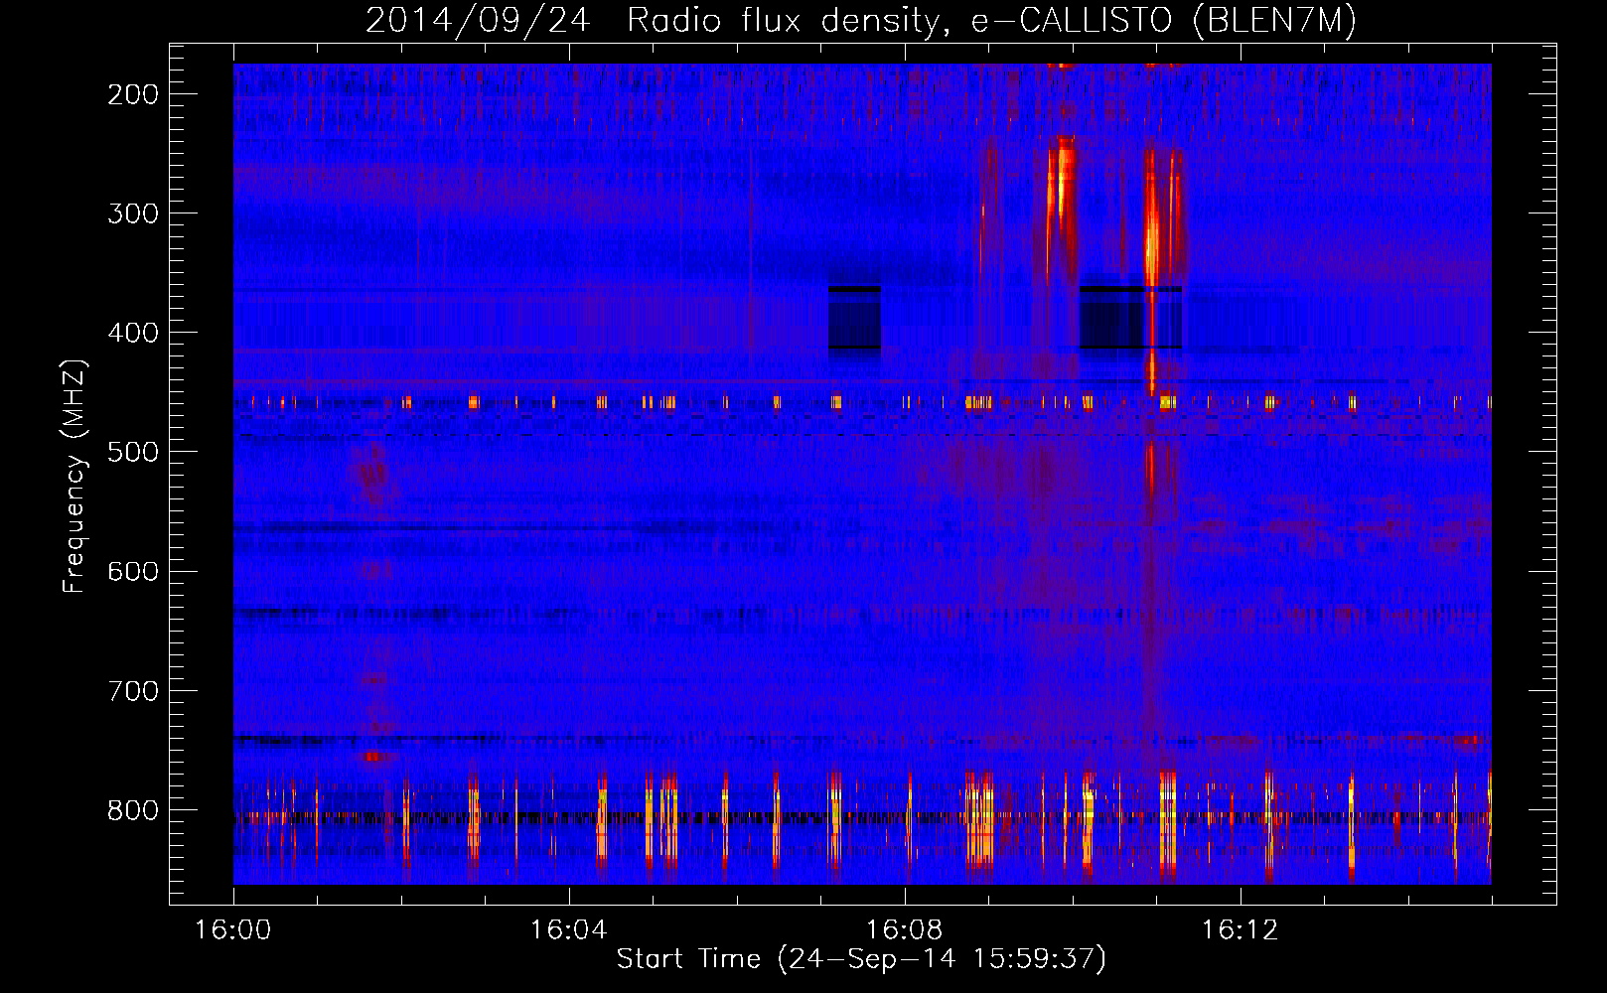Click the 16:04 time tick label
This screenshot has height=993, width=1607.
coord(569,930)
